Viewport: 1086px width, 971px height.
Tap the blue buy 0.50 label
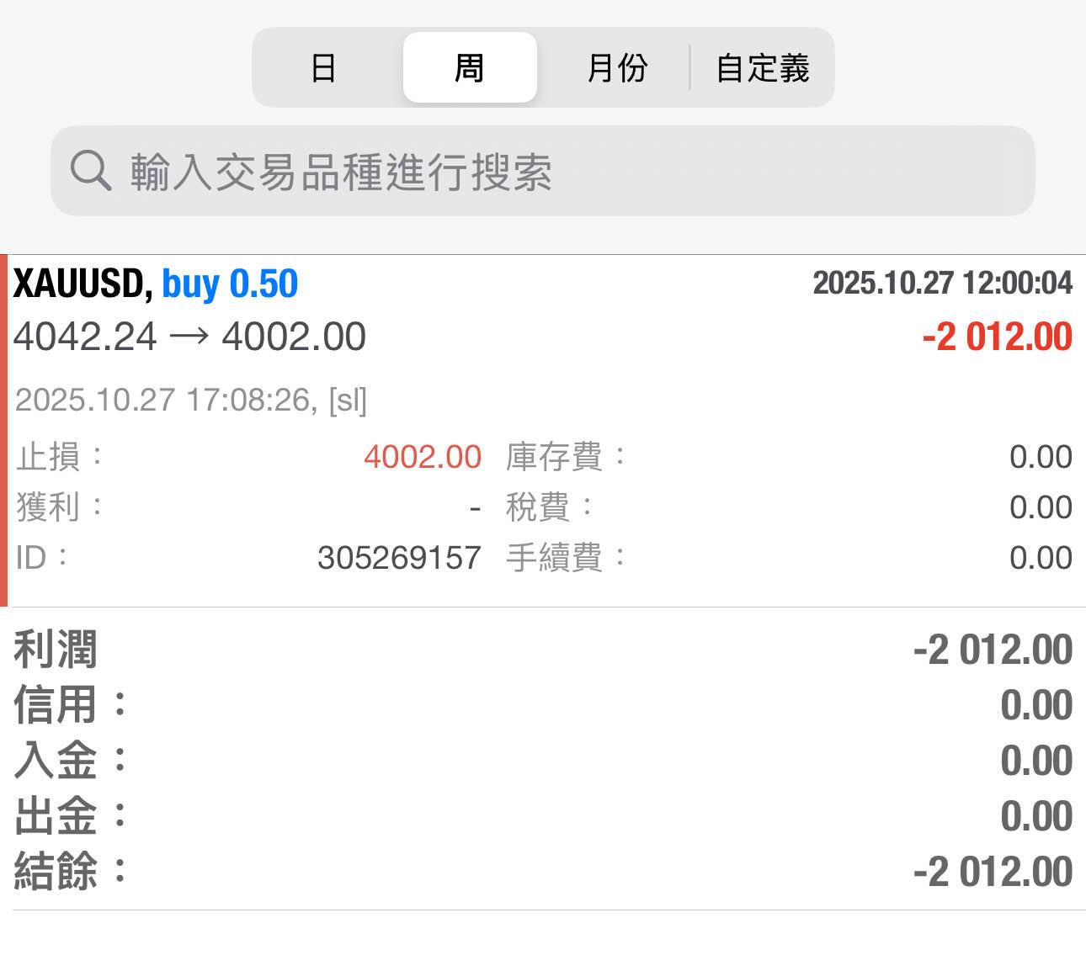(x=230, y=284)
